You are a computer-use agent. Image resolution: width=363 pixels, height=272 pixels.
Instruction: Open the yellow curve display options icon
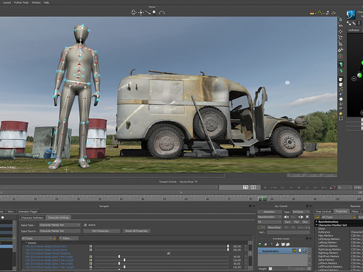320,13
